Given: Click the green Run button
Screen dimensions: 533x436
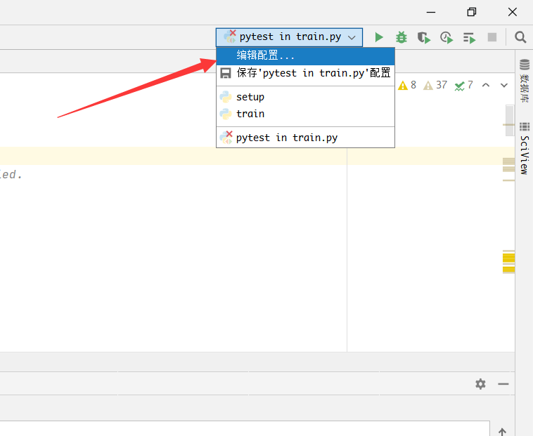Looking at the screenshot, I should [379, 37].
